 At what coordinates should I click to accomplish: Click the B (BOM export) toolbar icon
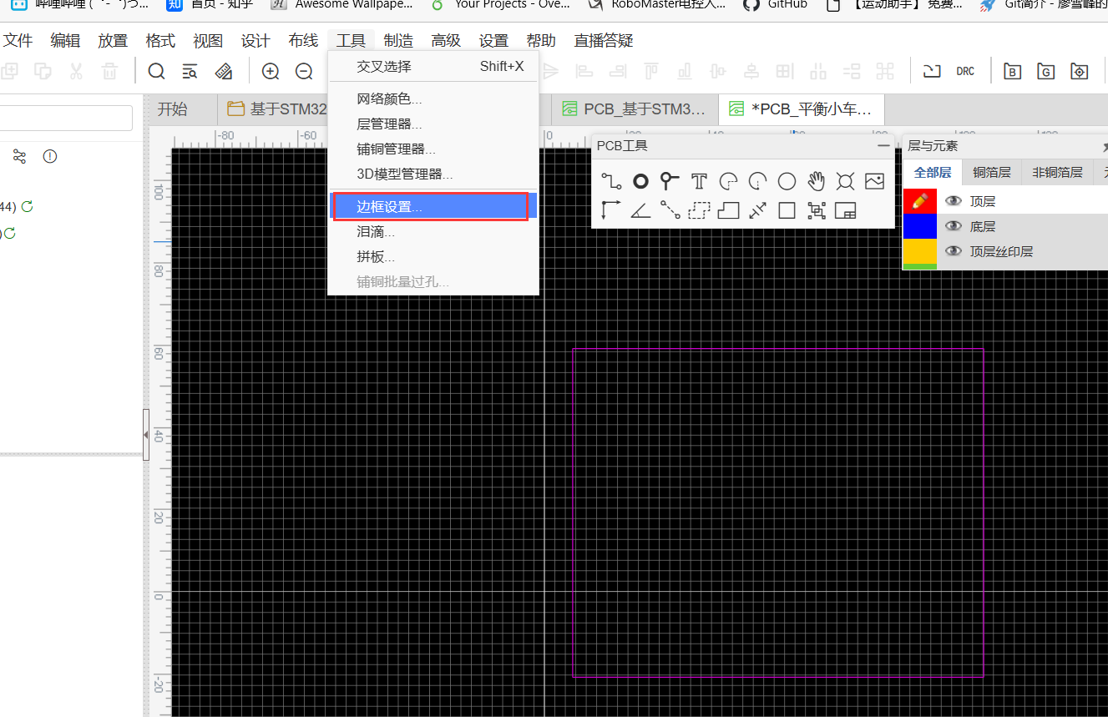click(1012, 71)
